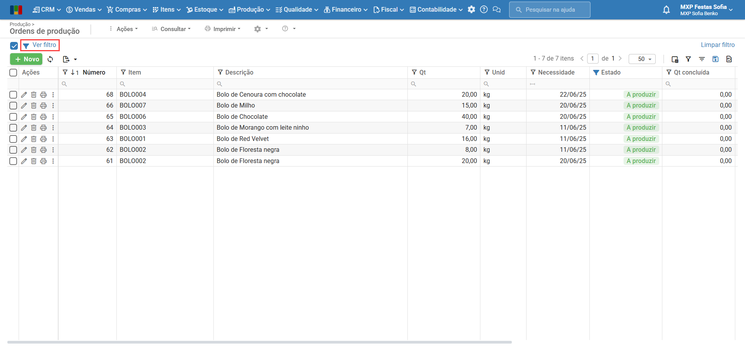Toggle the filter enabled checkbox beside Ver filtro

click(x=14, y=46)
